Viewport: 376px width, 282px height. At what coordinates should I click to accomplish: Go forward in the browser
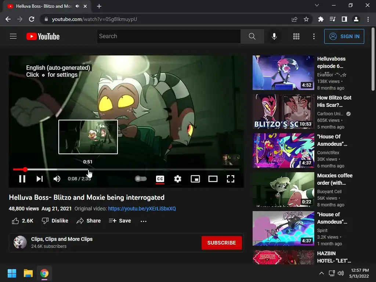[x=20, y=19]
